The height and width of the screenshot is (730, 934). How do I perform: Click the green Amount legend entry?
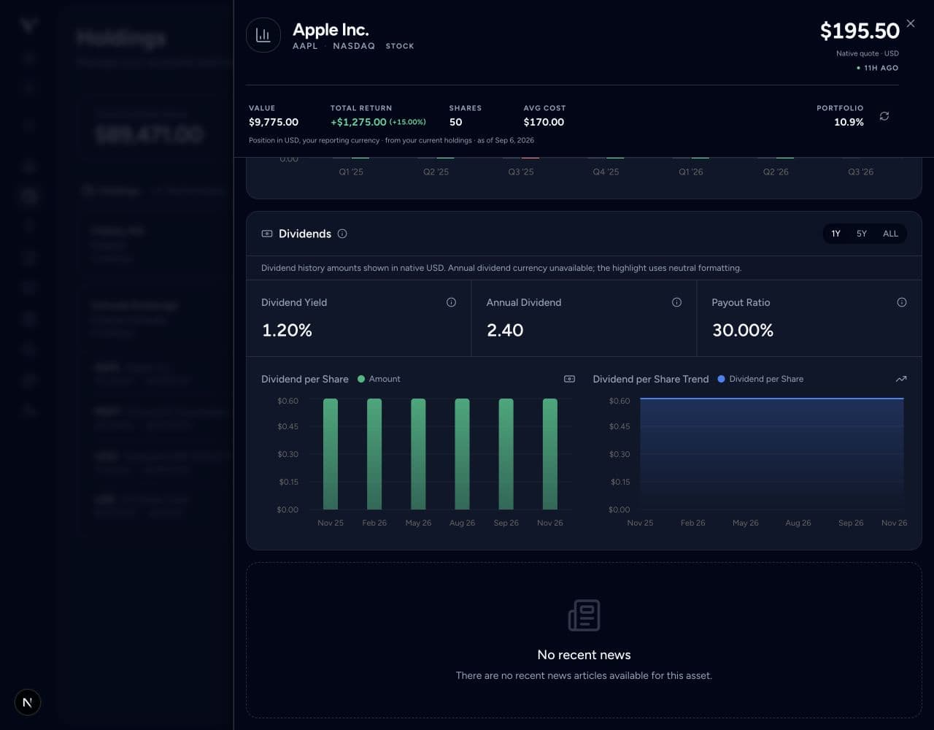[x=379, y=379]
